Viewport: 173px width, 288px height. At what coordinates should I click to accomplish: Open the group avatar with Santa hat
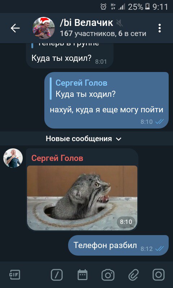pos(44,28)
